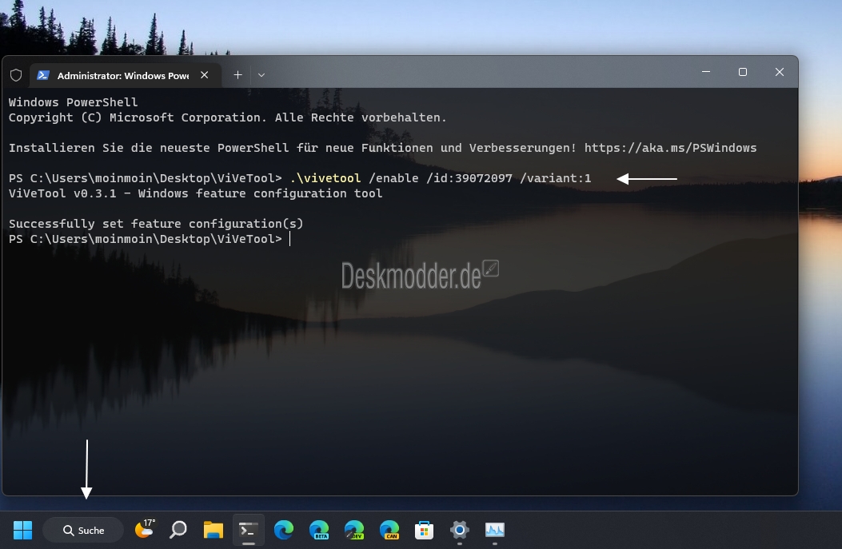Expand the new tab profile dropdown
The image size is (842, 549).
pyautogui.click(x=261, y=75)
